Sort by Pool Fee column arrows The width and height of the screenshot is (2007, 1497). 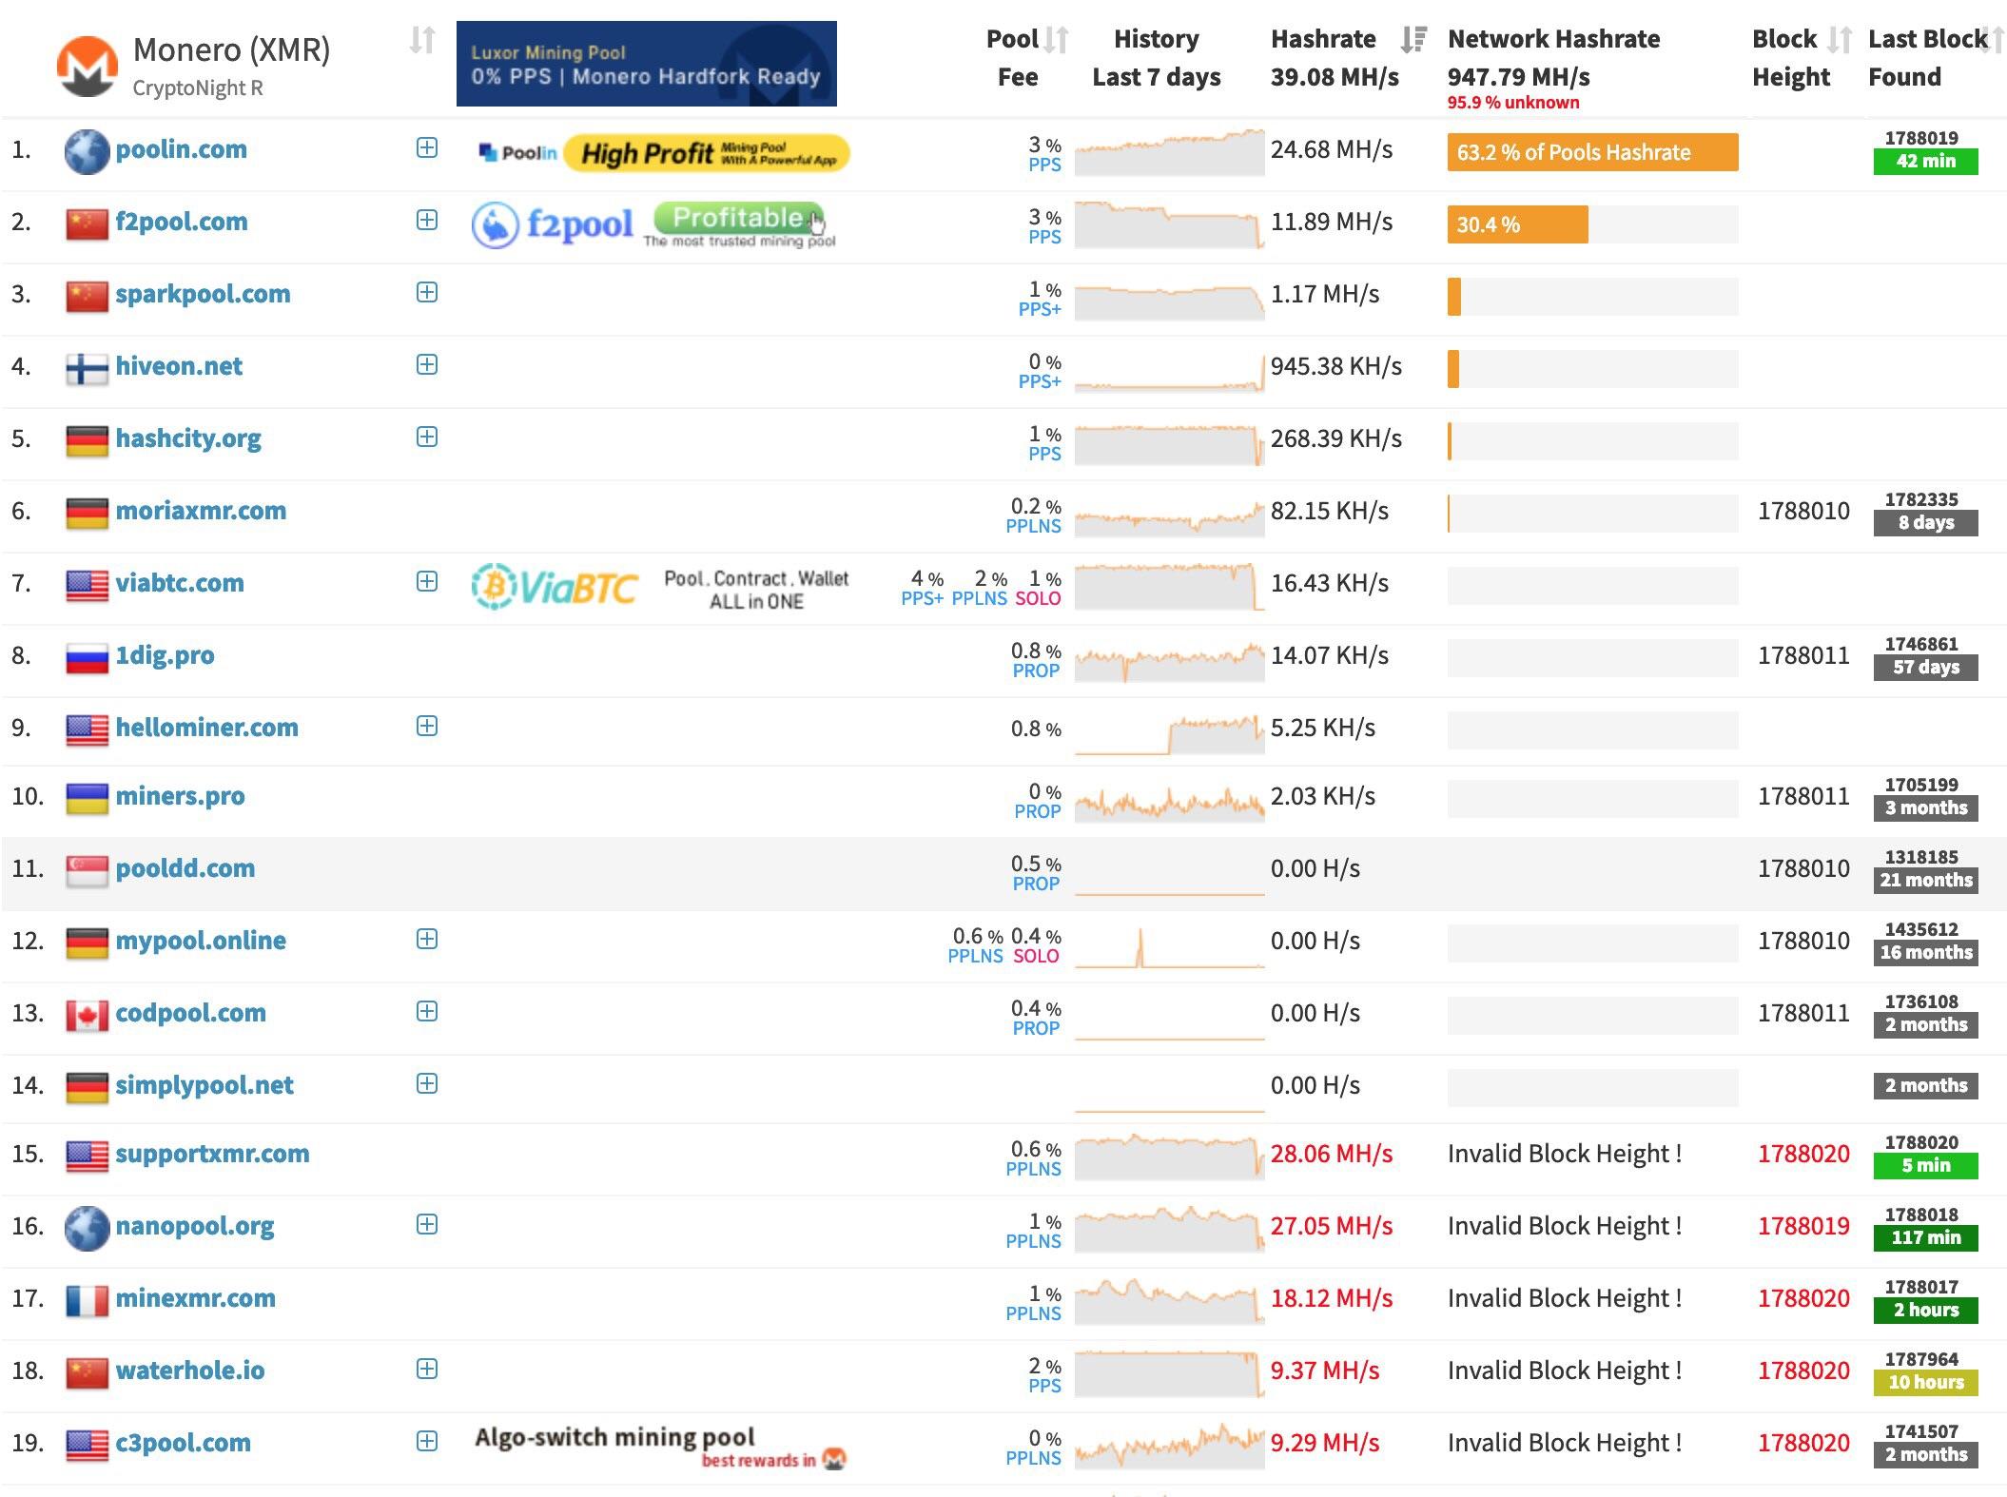pos(1057,40)
